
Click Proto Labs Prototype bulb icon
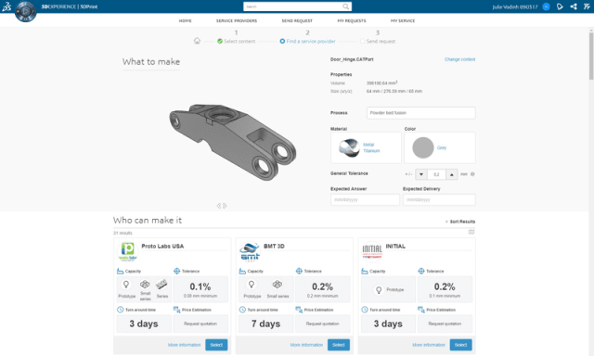[126, 284]
